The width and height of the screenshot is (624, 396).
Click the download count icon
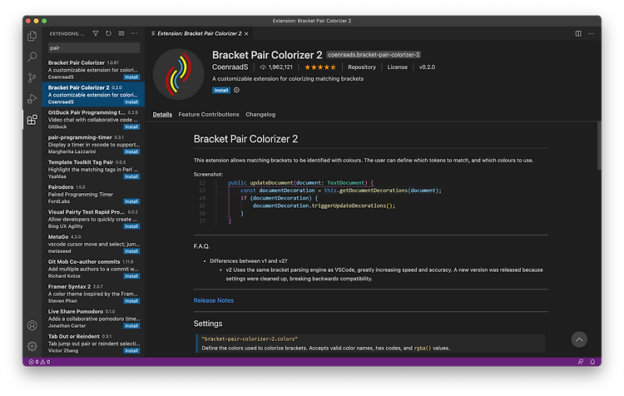coord(263,67)
